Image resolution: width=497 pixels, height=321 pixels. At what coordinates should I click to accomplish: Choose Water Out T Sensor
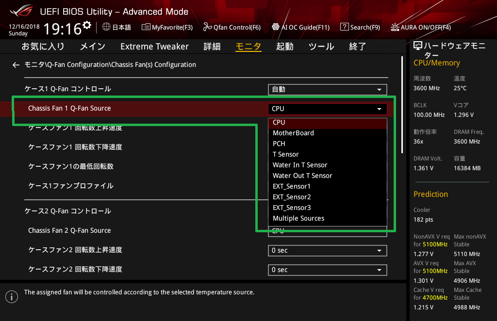coord(328,176)
